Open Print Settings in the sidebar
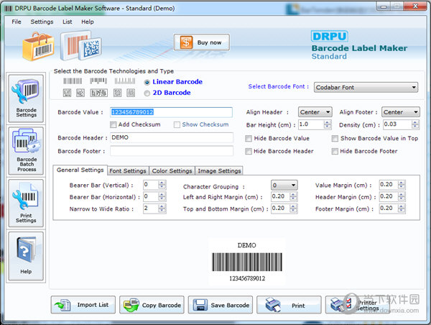This screenshot has width=431, height=325. [26, 203]
